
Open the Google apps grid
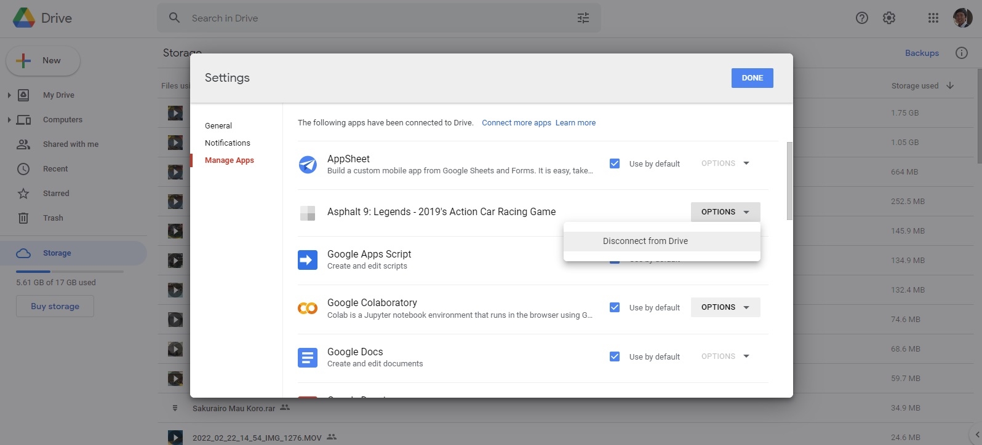[933, 18]
